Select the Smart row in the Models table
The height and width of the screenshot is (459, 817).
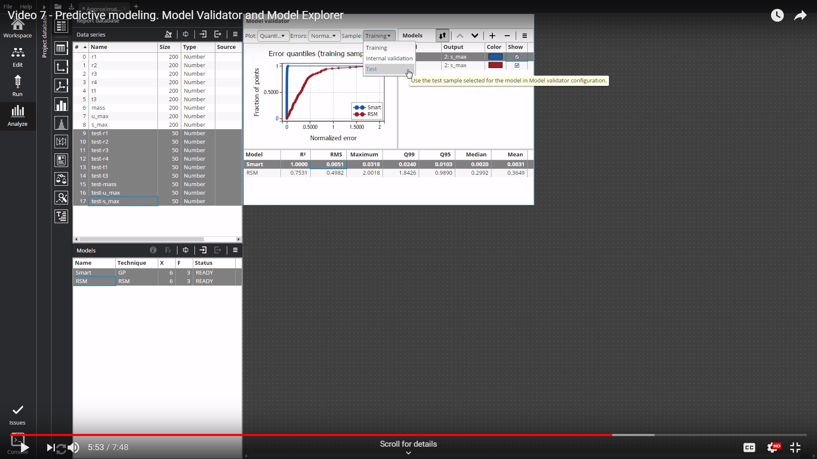point(157,272)
